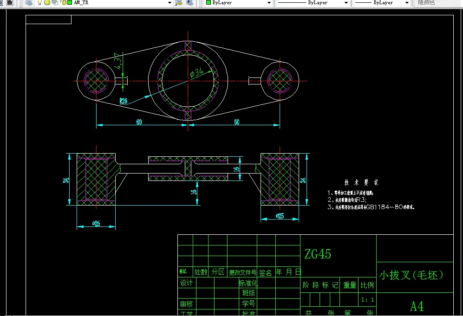Image resolution: width=463 pixels, height=316 pixels.
Task: Click the 学号 title block cell
Action: click(x=248, y=303)
